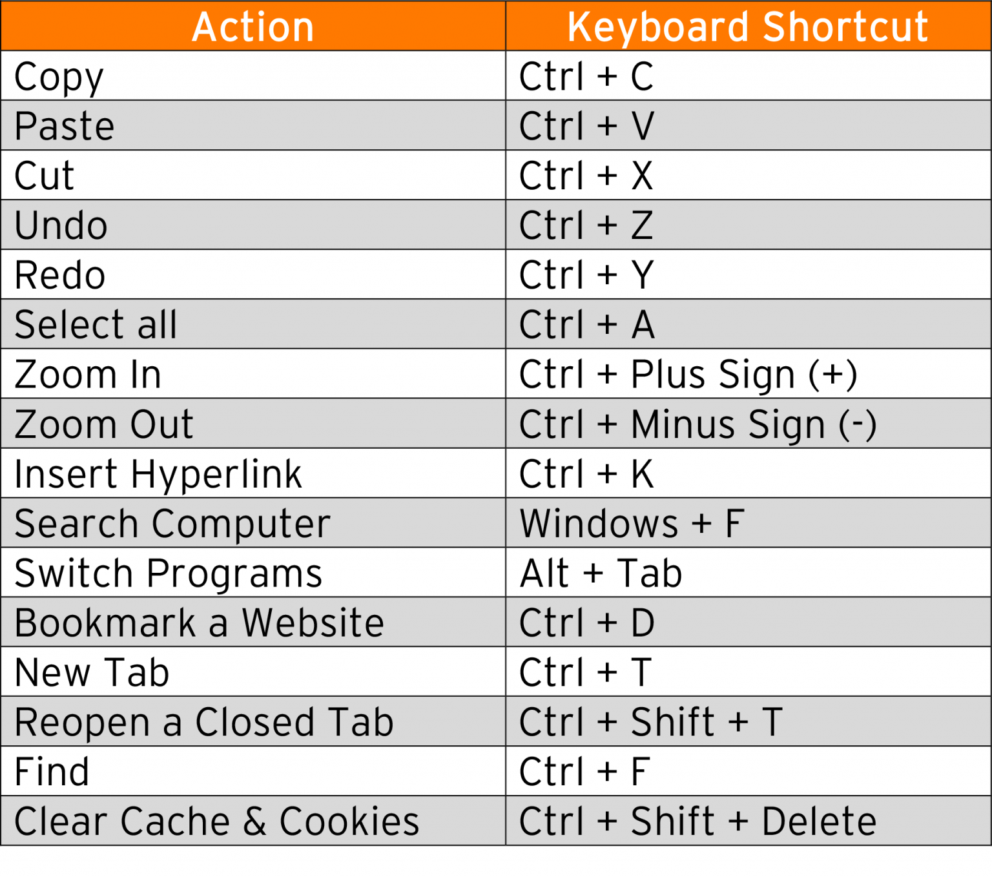Image resolution: width=992 pixels, height=877 pixels.
Task: Click the Insert Hyperlink cell
Action: point(158,474)
